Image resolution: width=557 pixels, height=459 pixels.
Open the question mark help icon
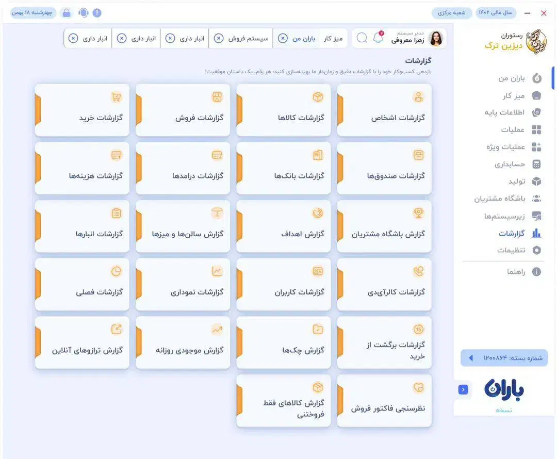(x=97, y=11)
